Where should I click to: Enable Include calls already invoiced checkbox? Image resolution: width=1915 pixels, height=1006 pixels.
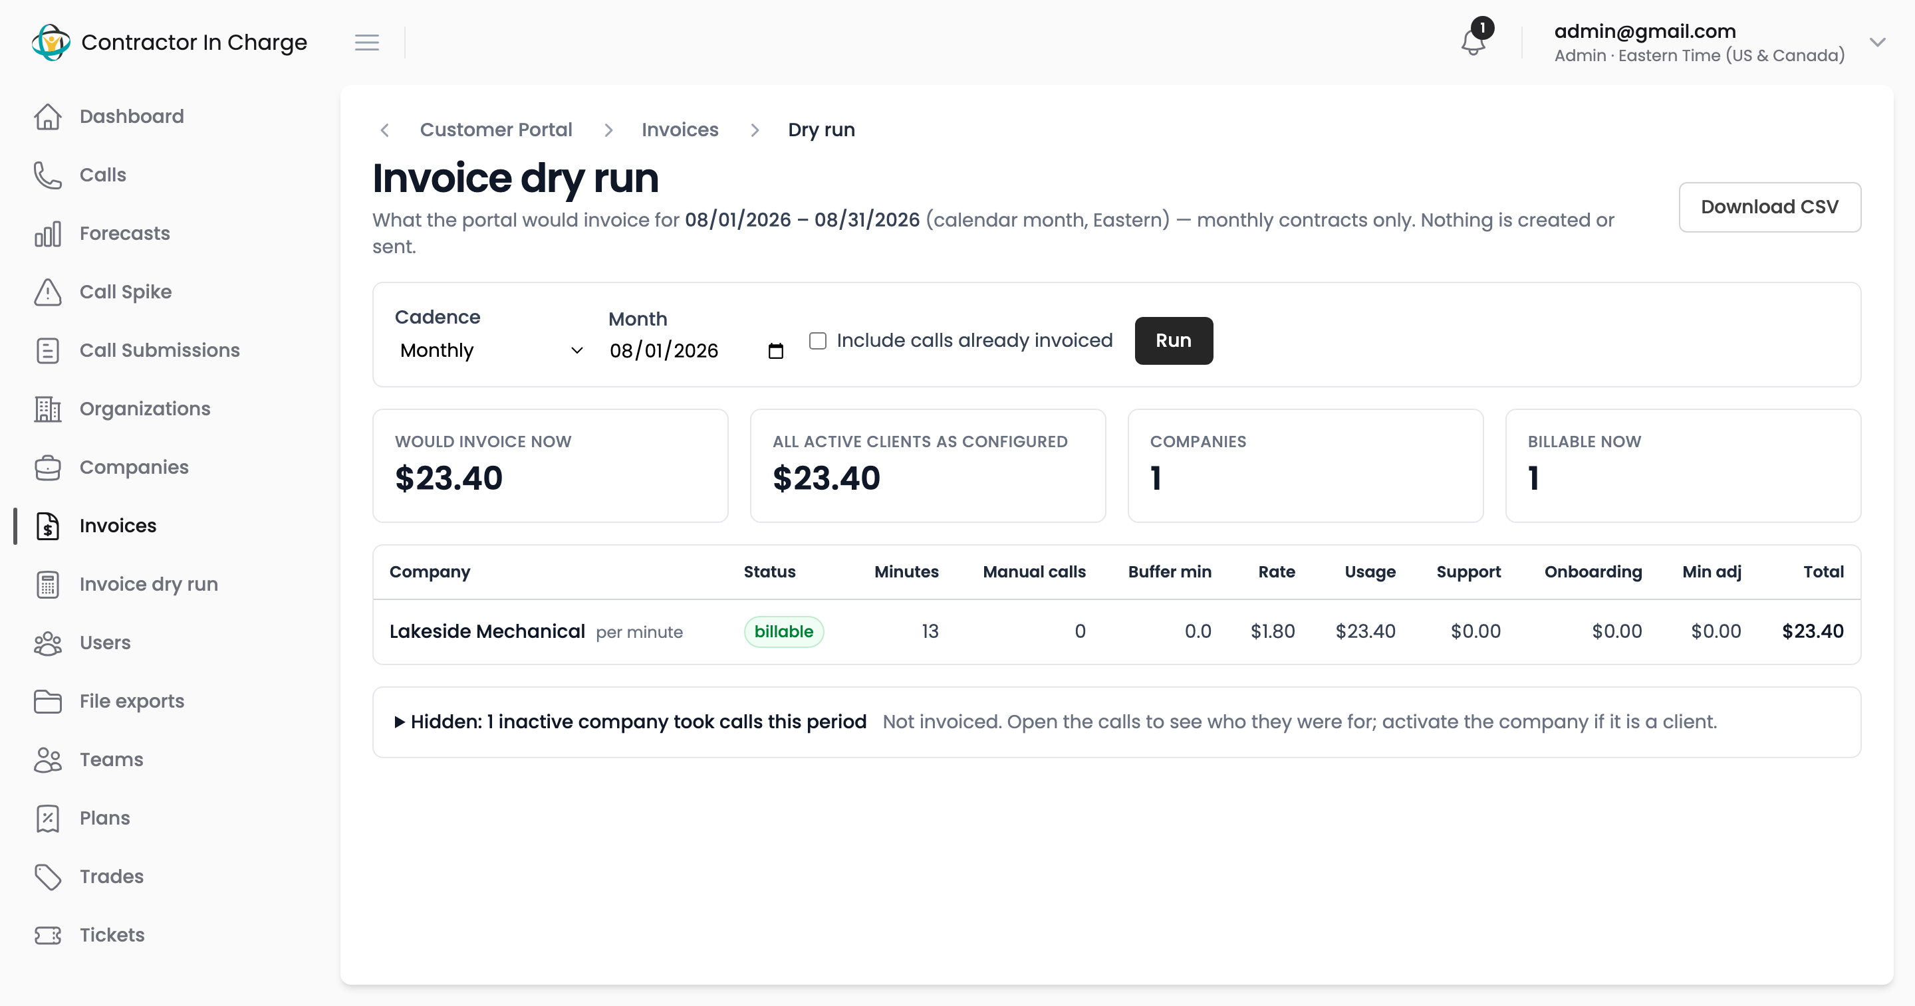pyautogui.click(x=818, y=340)
